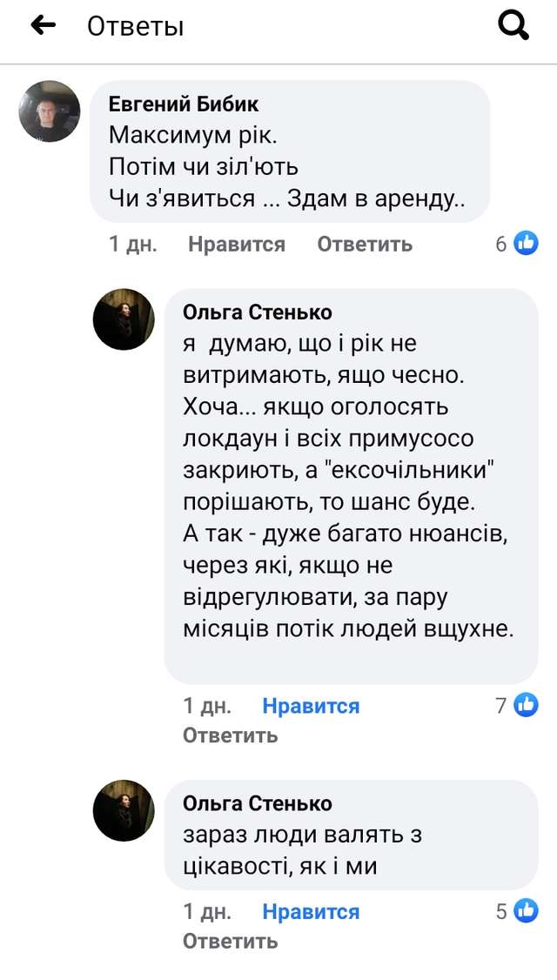Toggle Нравится under 'зараз люди валять' reply
The image size is (557, 980).
311,912
